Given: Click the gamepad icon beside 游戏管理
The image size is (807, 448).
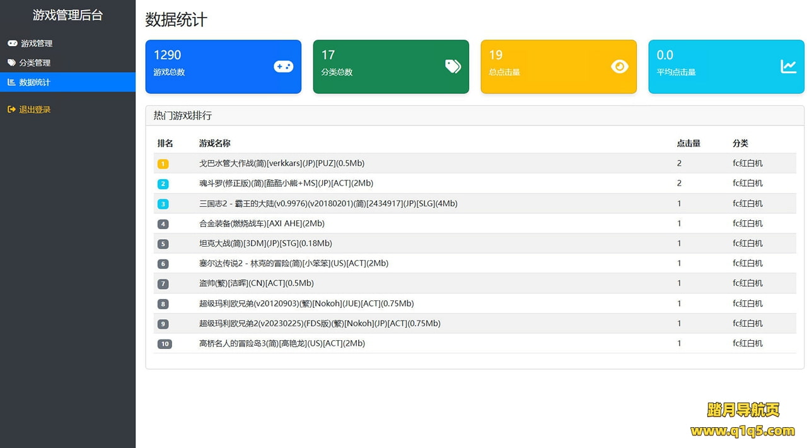Looking at the screenshot, I should [13, 44].
